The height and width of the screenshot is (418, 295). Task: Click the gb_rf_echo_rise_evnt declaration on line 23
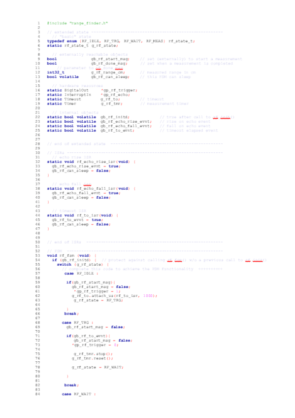click(x=99, y=122)
